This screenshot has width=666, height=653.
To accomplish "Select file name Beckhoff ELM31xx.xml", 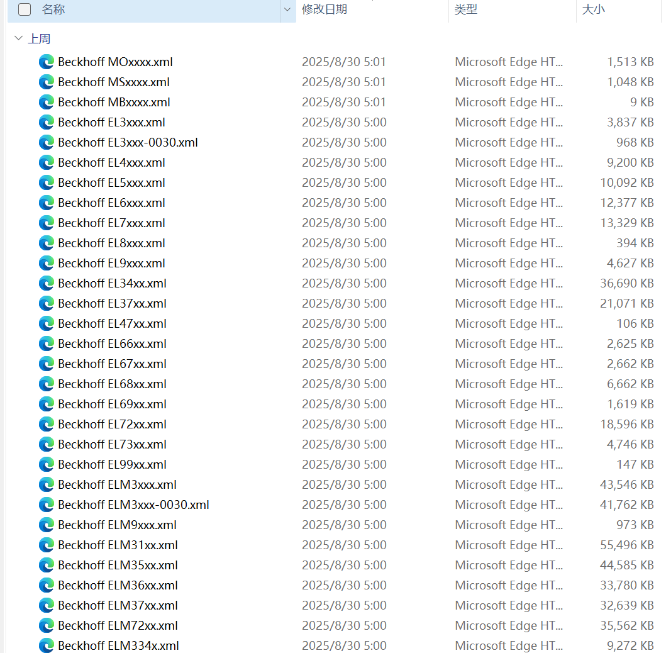I will tap(118, 545).
